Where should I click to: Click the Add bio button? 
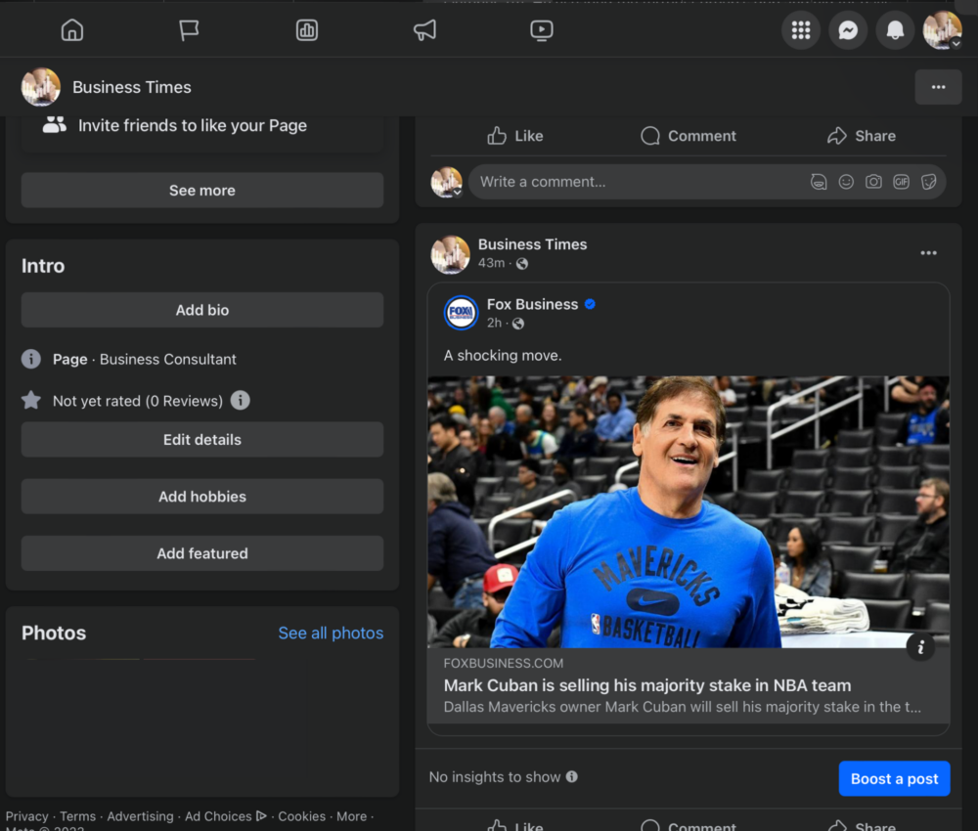click(x=202, y=310)
